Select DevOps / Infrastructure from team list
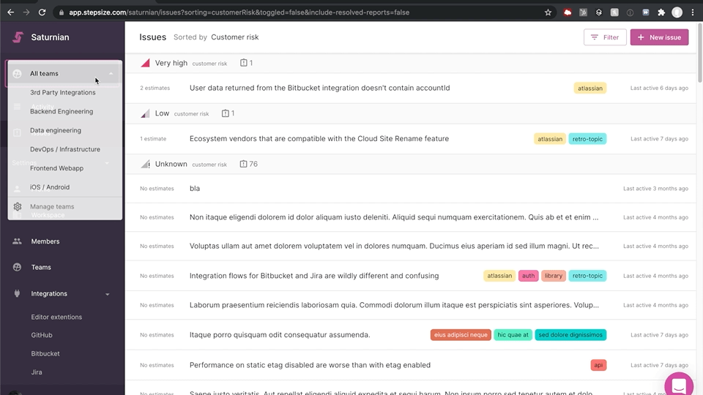This screenshot has width=703, height=395. pos(65,149)
